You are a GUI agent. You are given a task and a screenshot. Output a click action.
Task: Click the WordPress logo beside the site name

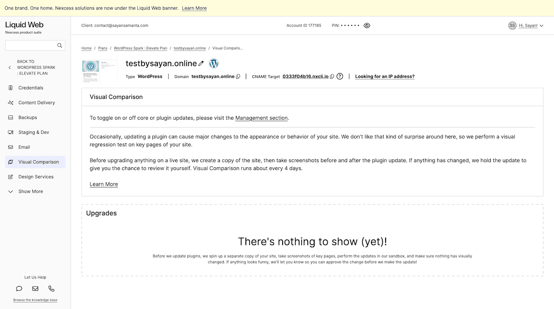click(214, 63)
